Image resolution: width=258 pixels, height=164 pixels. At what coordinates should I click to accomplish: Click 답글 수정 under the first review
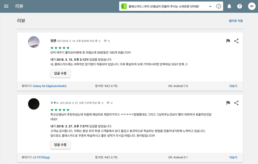point(60,73)
